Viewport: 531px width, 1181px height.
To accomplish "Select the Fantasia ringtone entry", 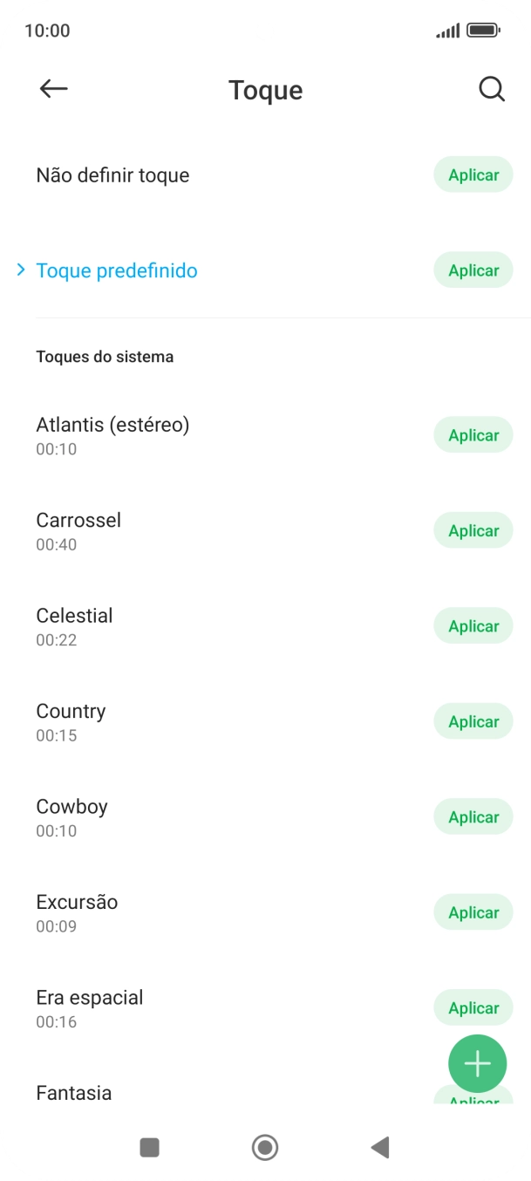I will [x=73, y=1092].
